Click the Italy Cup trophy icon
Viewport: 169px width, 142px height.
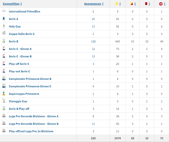coord(4,26)
